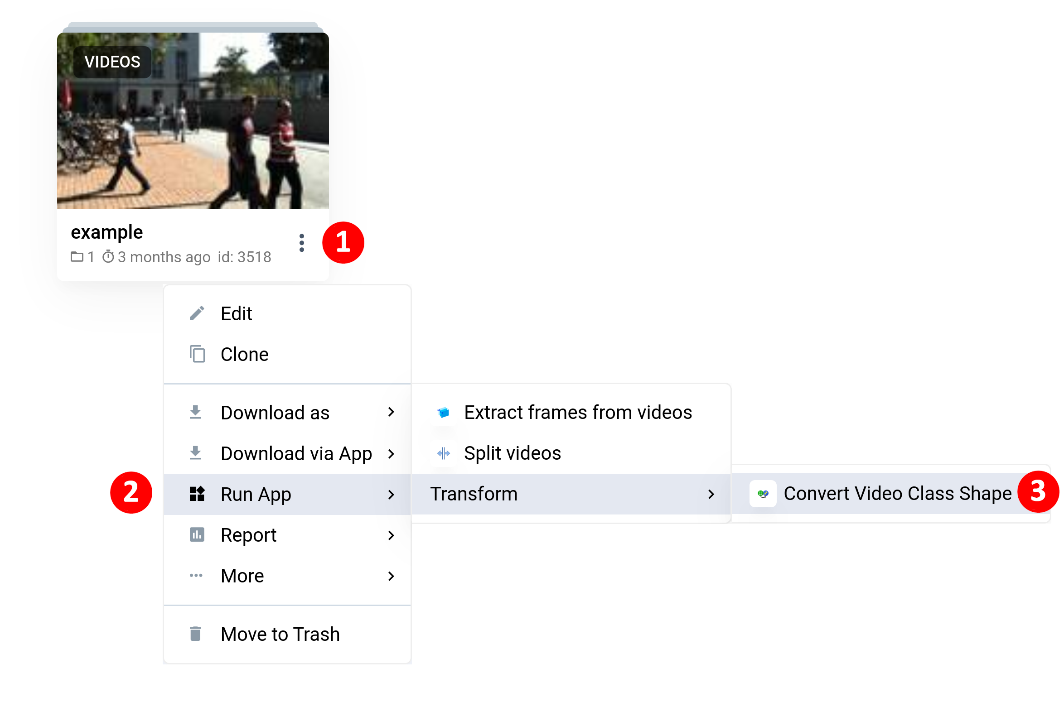Screen dimensions: 1064x726
Task: Select Edit from the context menu
Action: pos(287,313)
